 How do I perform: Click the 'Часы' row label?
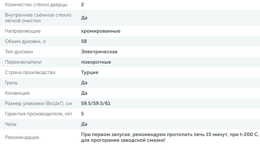click(x=11, y=124)
